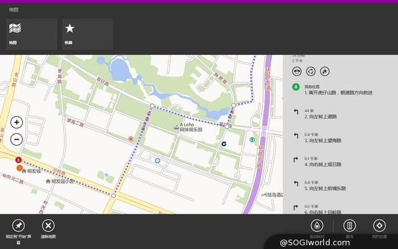Clear the map with 清除地图 button

49,225
